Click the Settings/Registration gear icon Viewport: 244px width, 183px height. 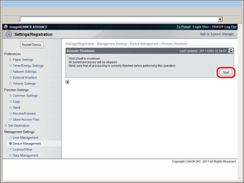coord(8,34)
